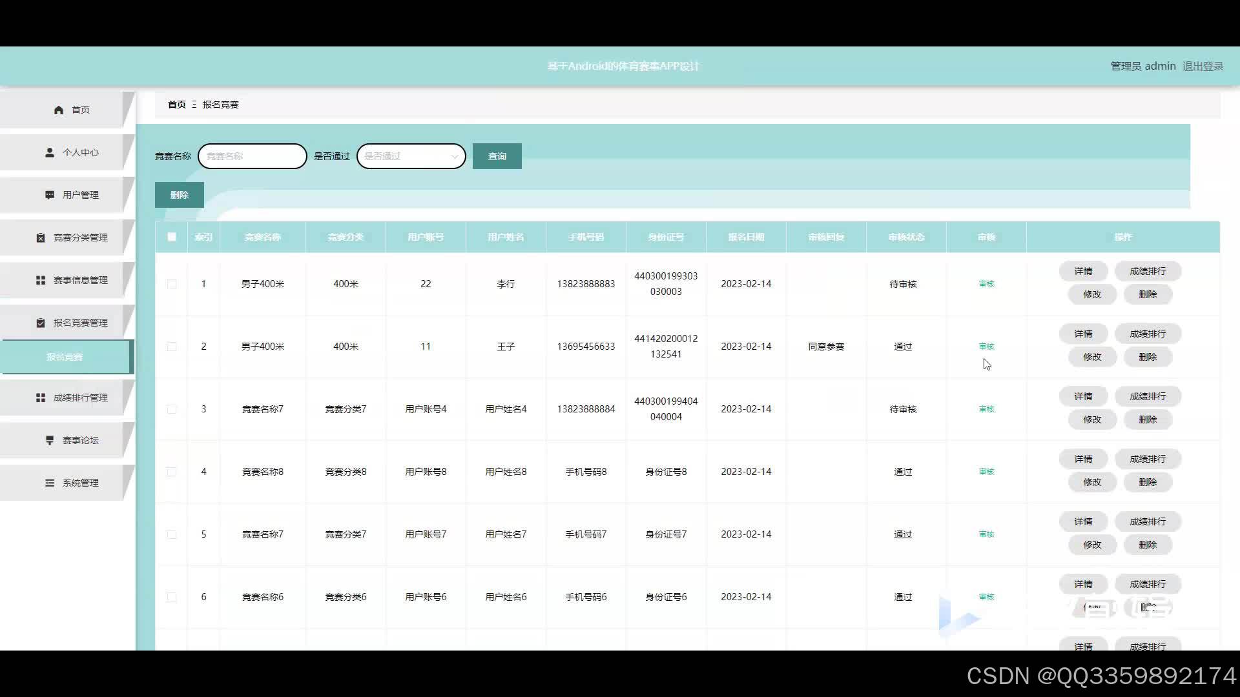Image resolution: width=1240 pixels, height=697 pixels.
Task: Click 详情 button for row 6 用户姓名6
Action: coord(1083,584)
